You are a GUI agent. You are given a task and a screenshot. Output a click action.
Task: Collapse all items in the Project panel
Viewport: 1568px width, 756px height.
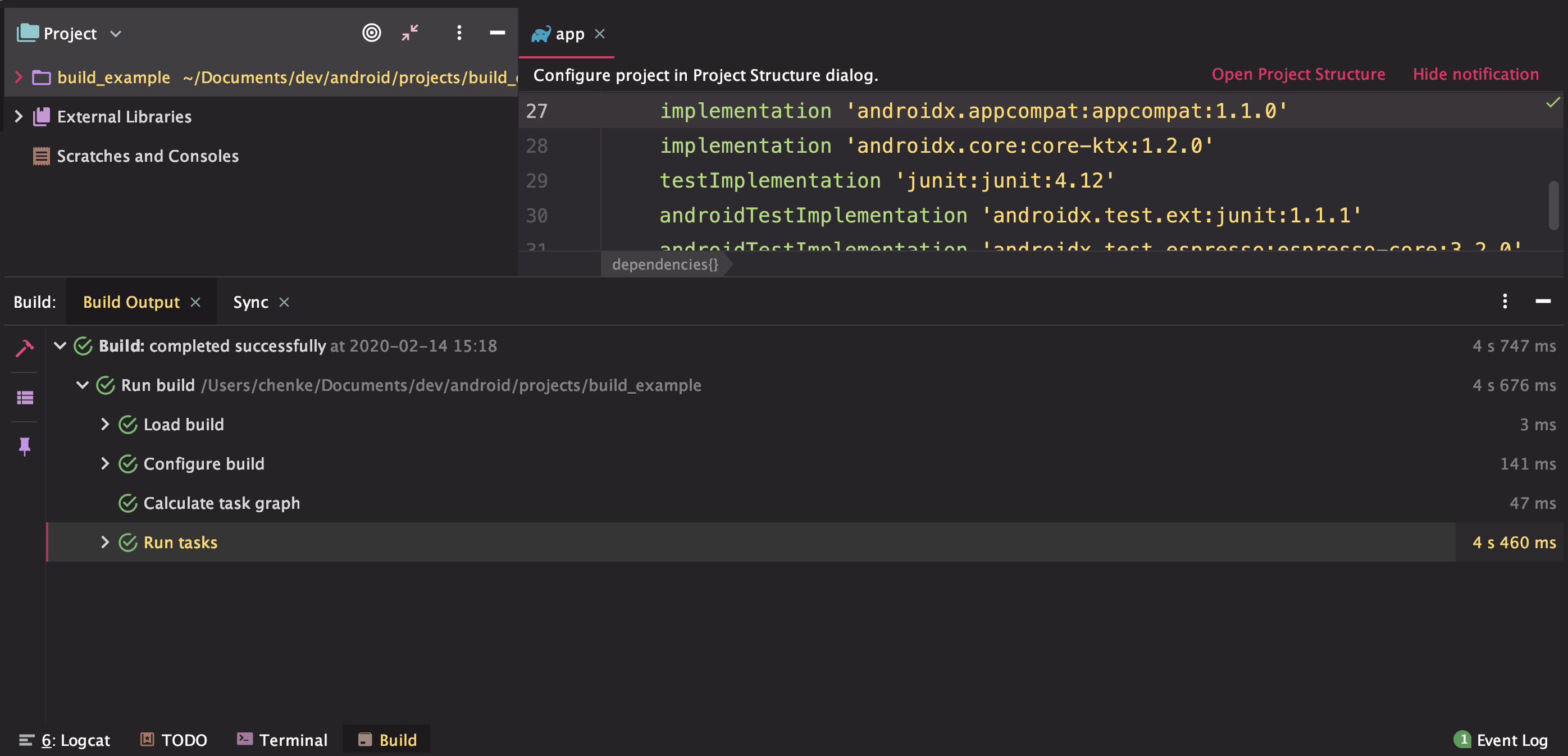[x=411, y=32]
